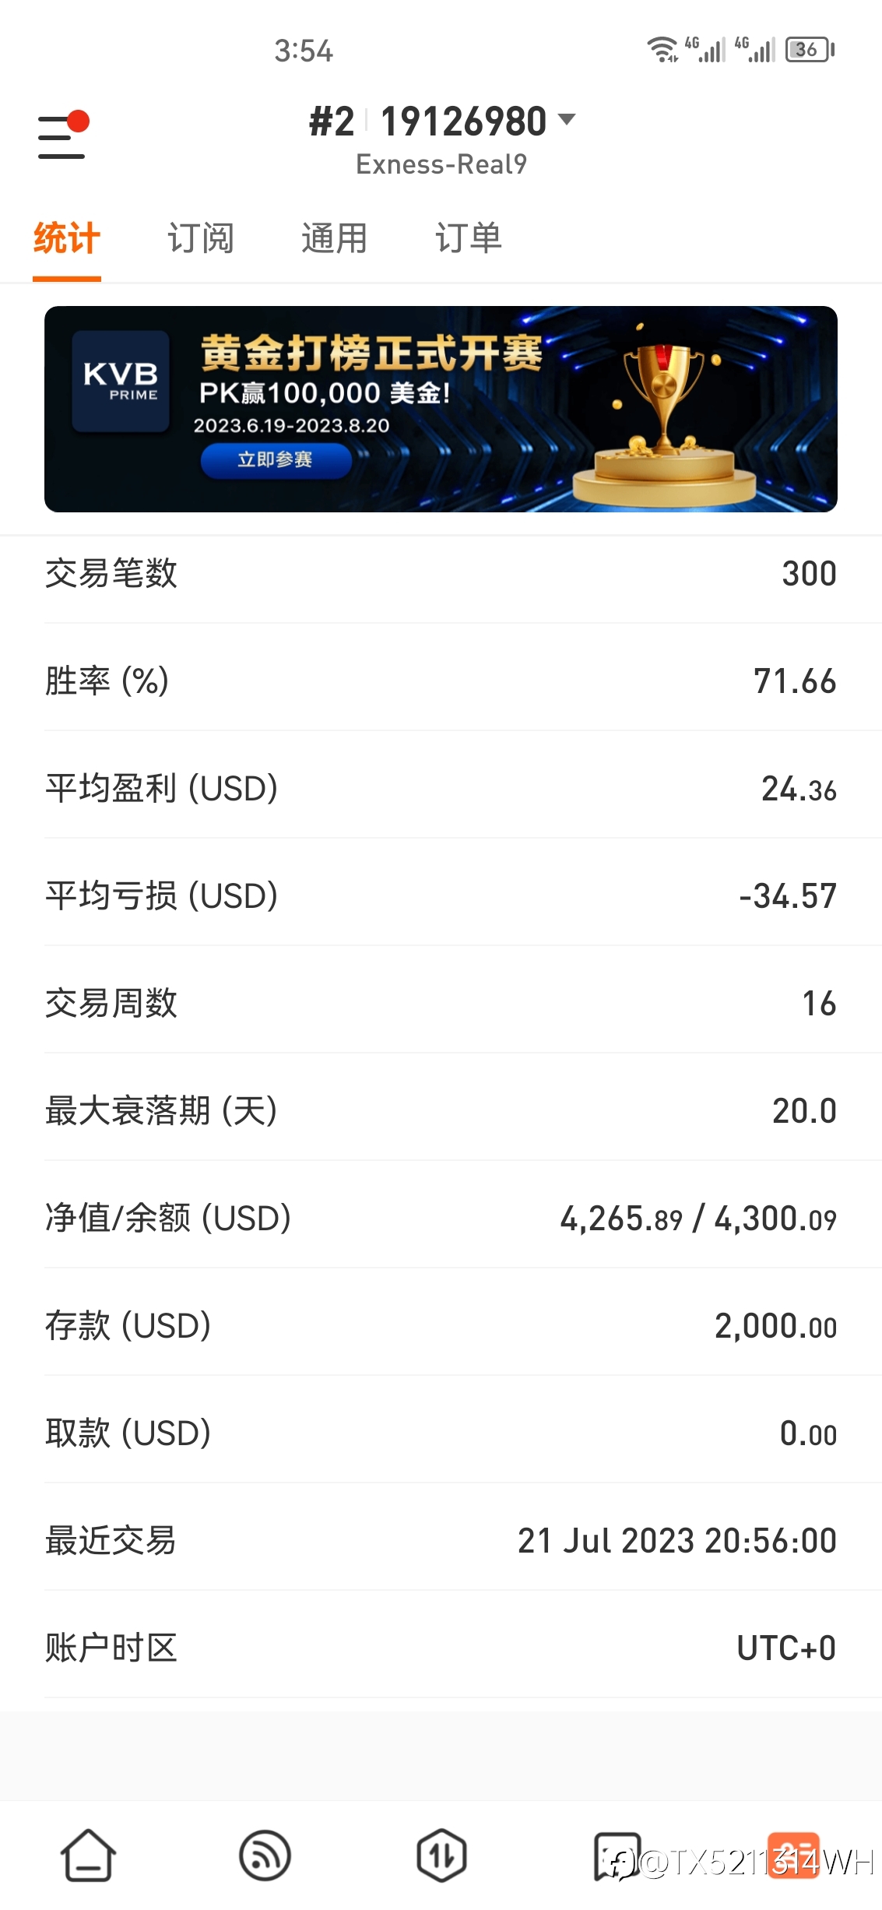Switch to the 通用 tab
The width and height of the screenshot is (882, 1910).
334,238
